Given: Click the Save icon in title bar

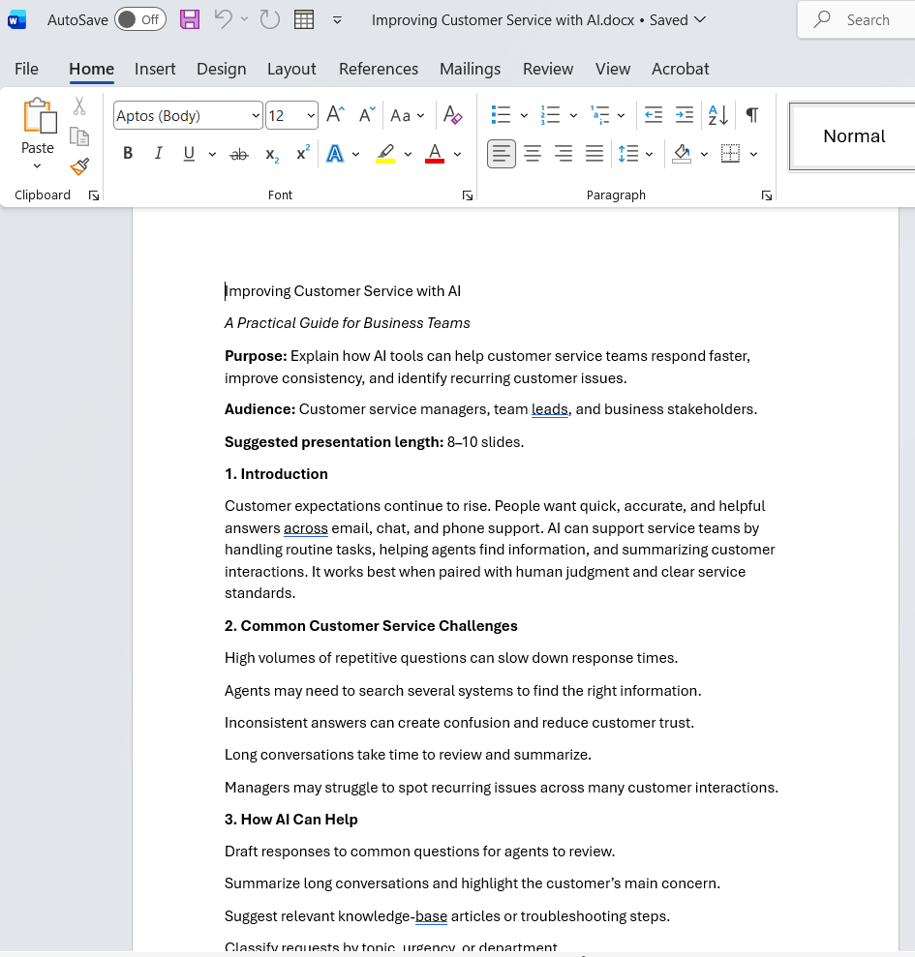Looking at the screenshot, I should click(x=190, y=19).
